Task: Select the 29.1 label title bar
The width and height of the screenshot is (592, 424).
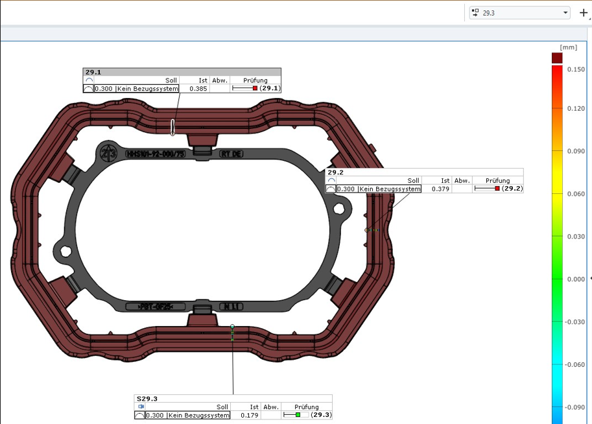Action: 182,73
